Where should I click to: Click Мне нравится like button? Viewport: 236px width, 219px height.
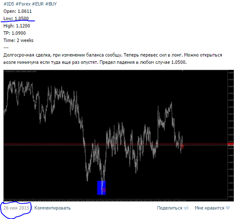click(x=209, y=208)
